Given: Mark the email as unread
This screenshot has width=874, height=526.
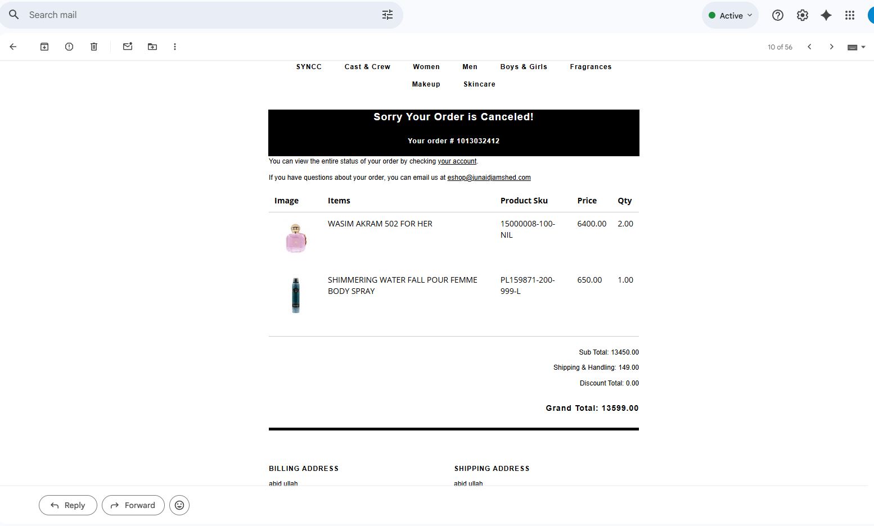Looking at the screenshot, I should [128, 47].
